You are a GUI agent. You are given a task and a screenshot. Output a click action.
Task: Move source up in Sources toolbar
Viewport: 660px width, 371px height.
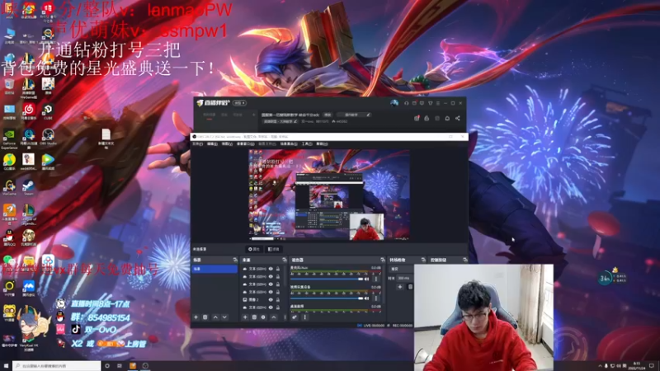click(274, 317)
